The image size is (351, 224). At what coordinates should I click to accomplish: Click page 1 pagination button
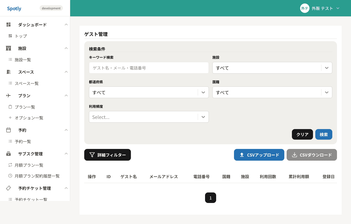pos(211,198)
